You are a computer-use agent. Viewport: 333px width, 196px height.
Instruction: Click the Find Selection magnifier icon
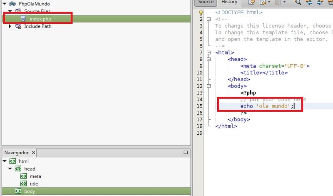298,2
